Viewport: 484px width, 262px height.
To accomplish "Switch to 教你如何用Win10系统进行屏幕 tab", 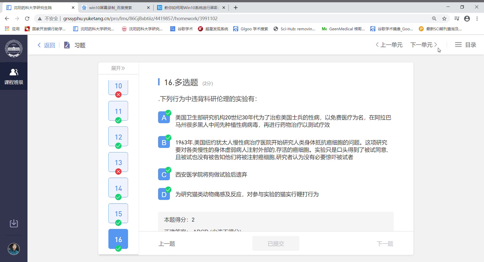I will click(191, 8).
